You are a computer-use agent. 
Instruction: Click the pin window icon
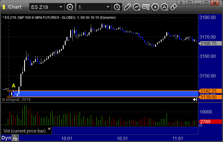click(174, 7)
